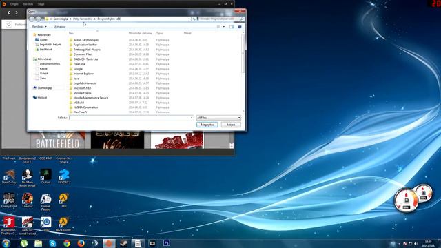Expand the address bar history dropdown
The width and height of the screenshot is (441, 248).
coord(189,19)
